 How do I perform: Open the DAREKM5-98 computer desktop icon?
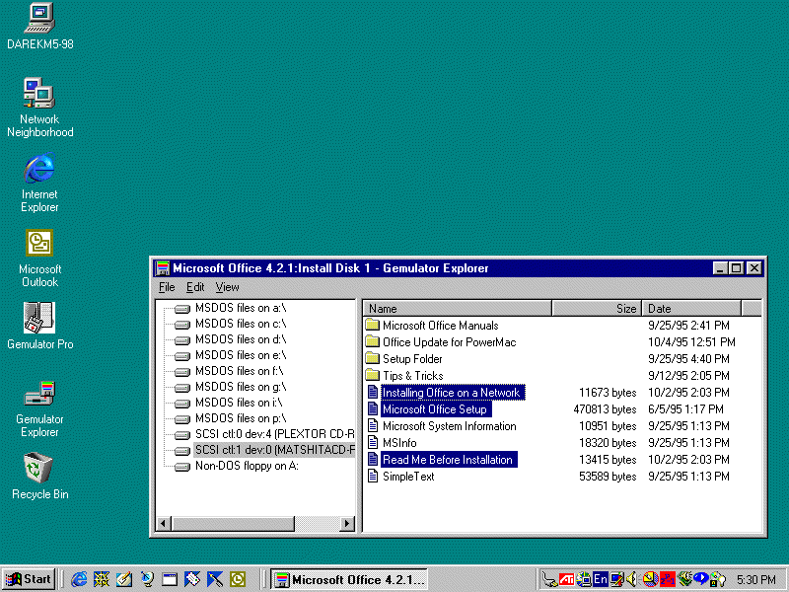pyautogui.click(x=40, y=27)
